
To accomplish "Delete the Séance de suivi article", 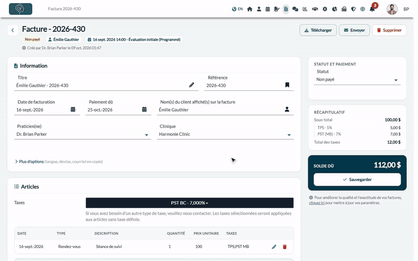I will (284, 247).
